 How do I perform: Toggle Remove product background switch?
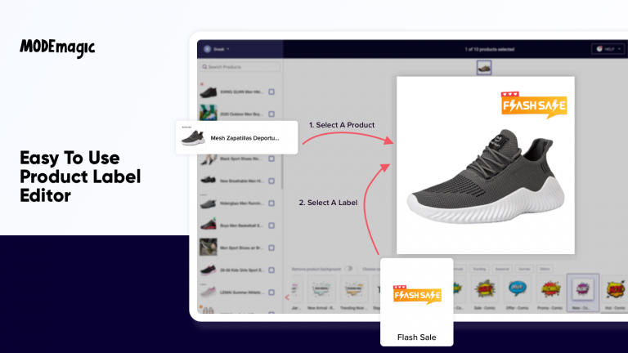[349, 269]
